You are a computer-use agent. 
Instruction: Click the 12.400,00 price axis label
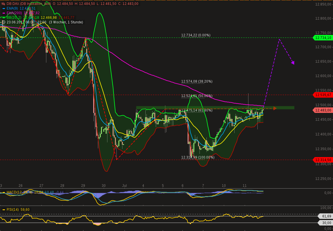pos(323,134)
